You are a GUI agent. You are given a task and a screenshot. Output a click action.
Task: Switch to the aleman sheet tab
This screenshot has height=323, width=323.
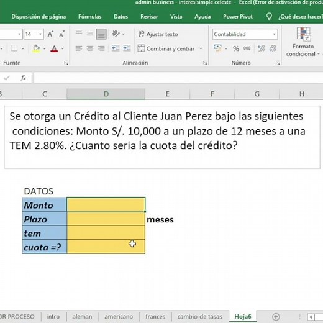[82, 317]
